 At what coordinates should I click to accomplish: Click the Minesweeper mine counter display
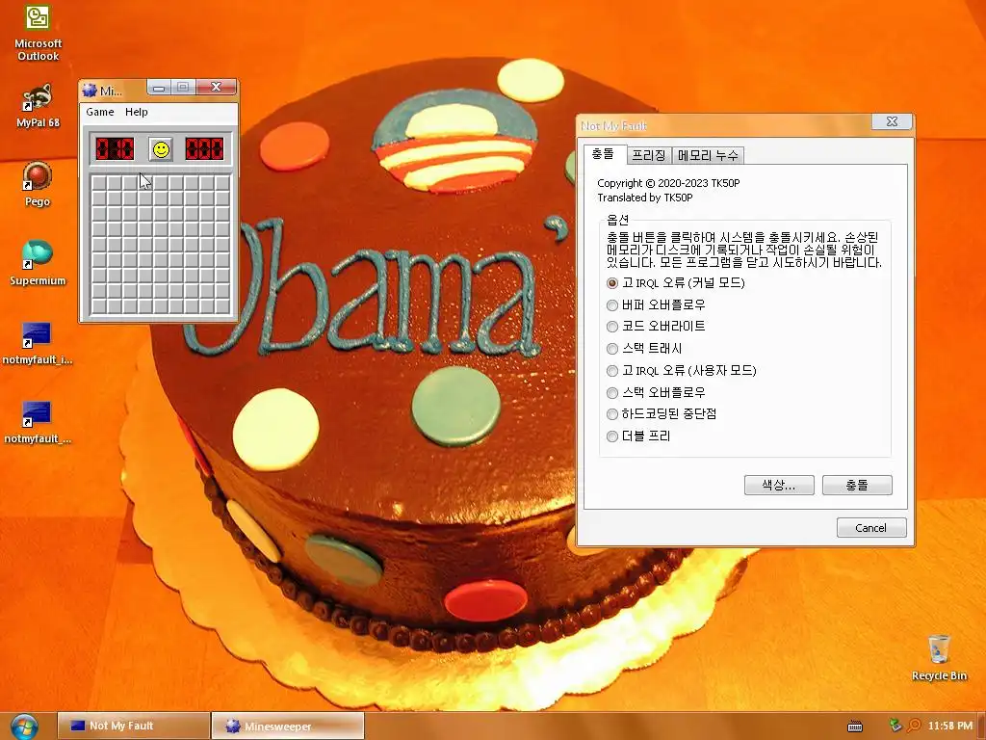(x=115, y=149)
